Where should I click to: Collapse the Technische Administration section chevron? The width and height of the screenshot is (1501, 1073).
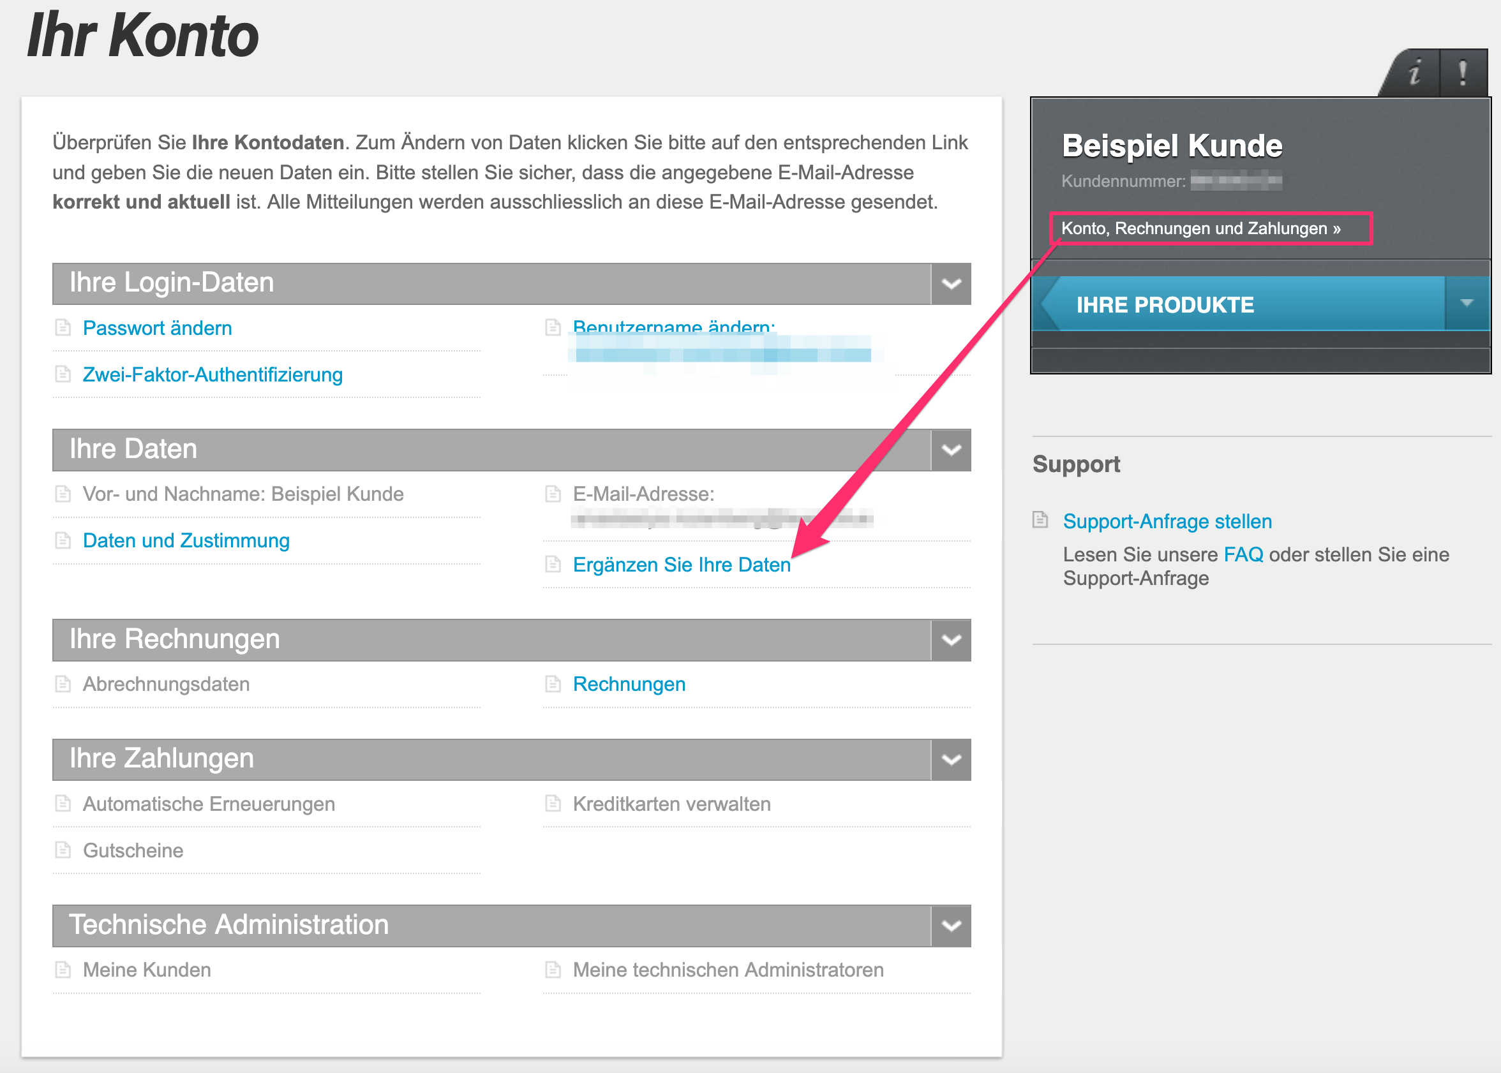(x=951, y=926)
